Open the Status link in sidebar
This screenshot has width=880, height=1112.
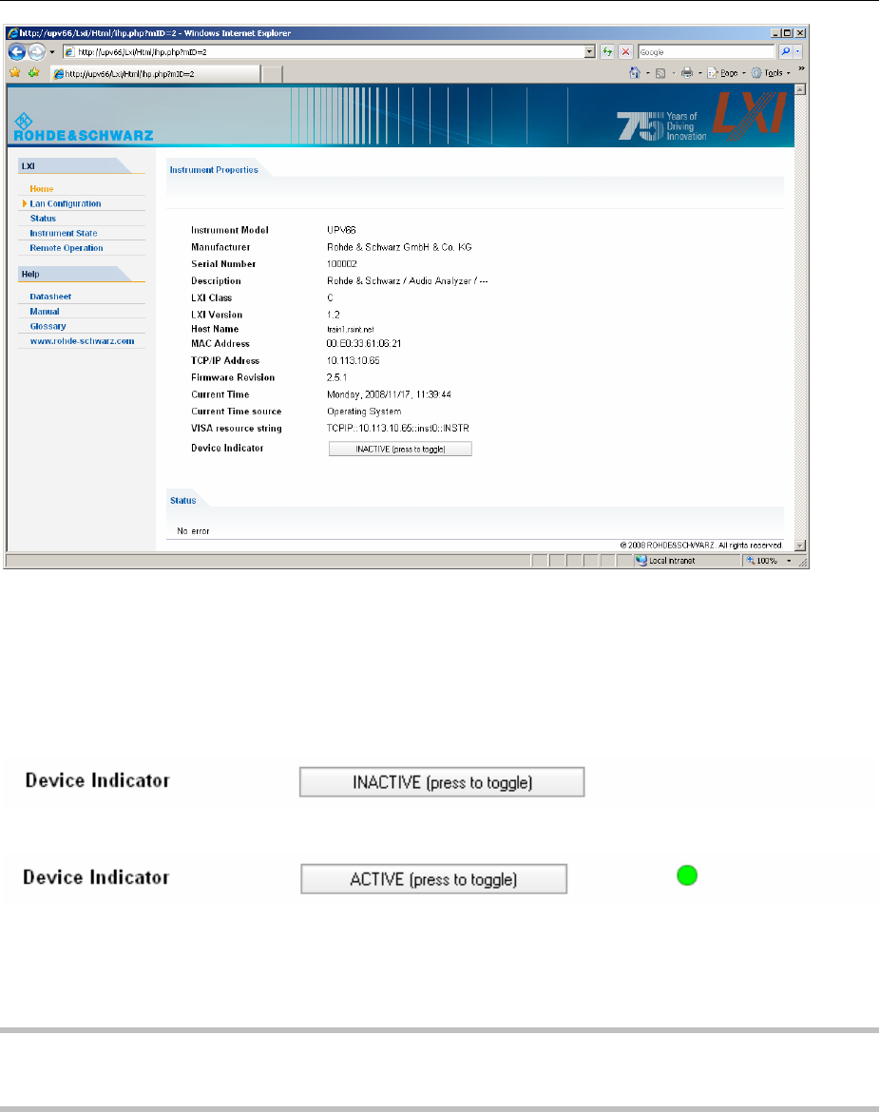(x=43, y=219)
